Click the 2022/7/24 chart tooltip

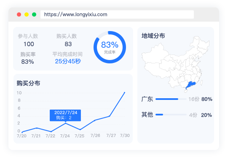(x=65, y=115)
